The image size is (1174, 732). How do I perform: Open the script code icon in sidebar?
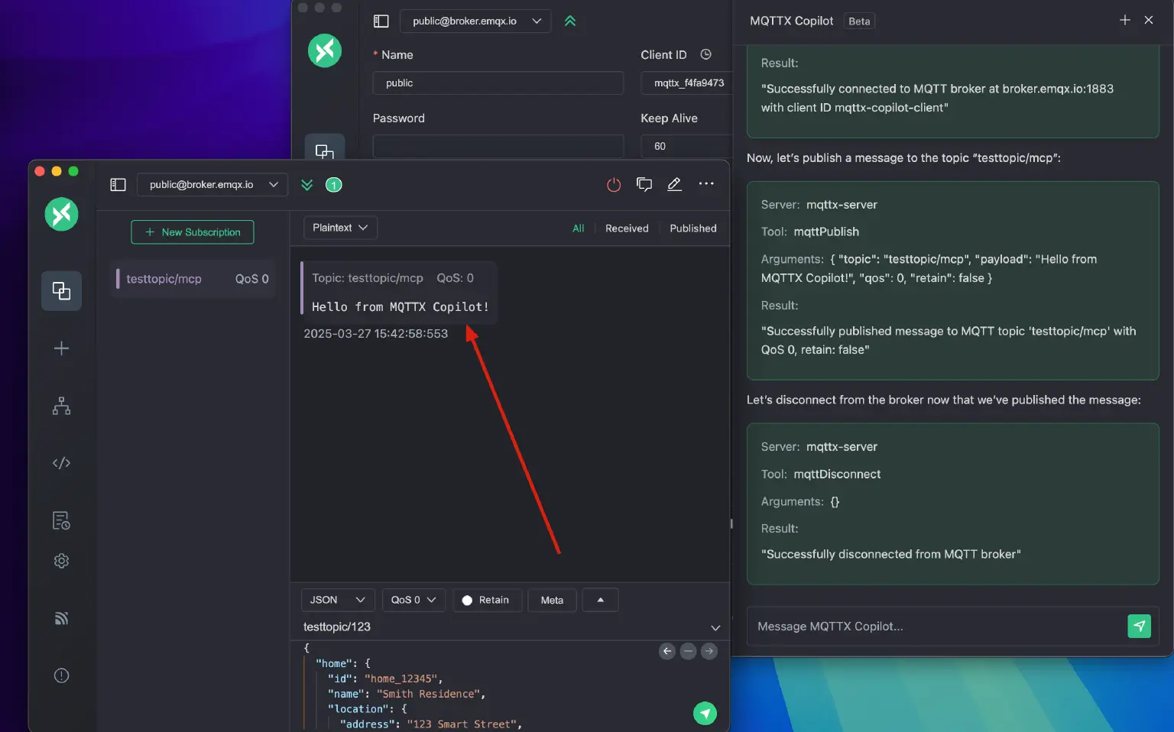[x=61, y=463]
